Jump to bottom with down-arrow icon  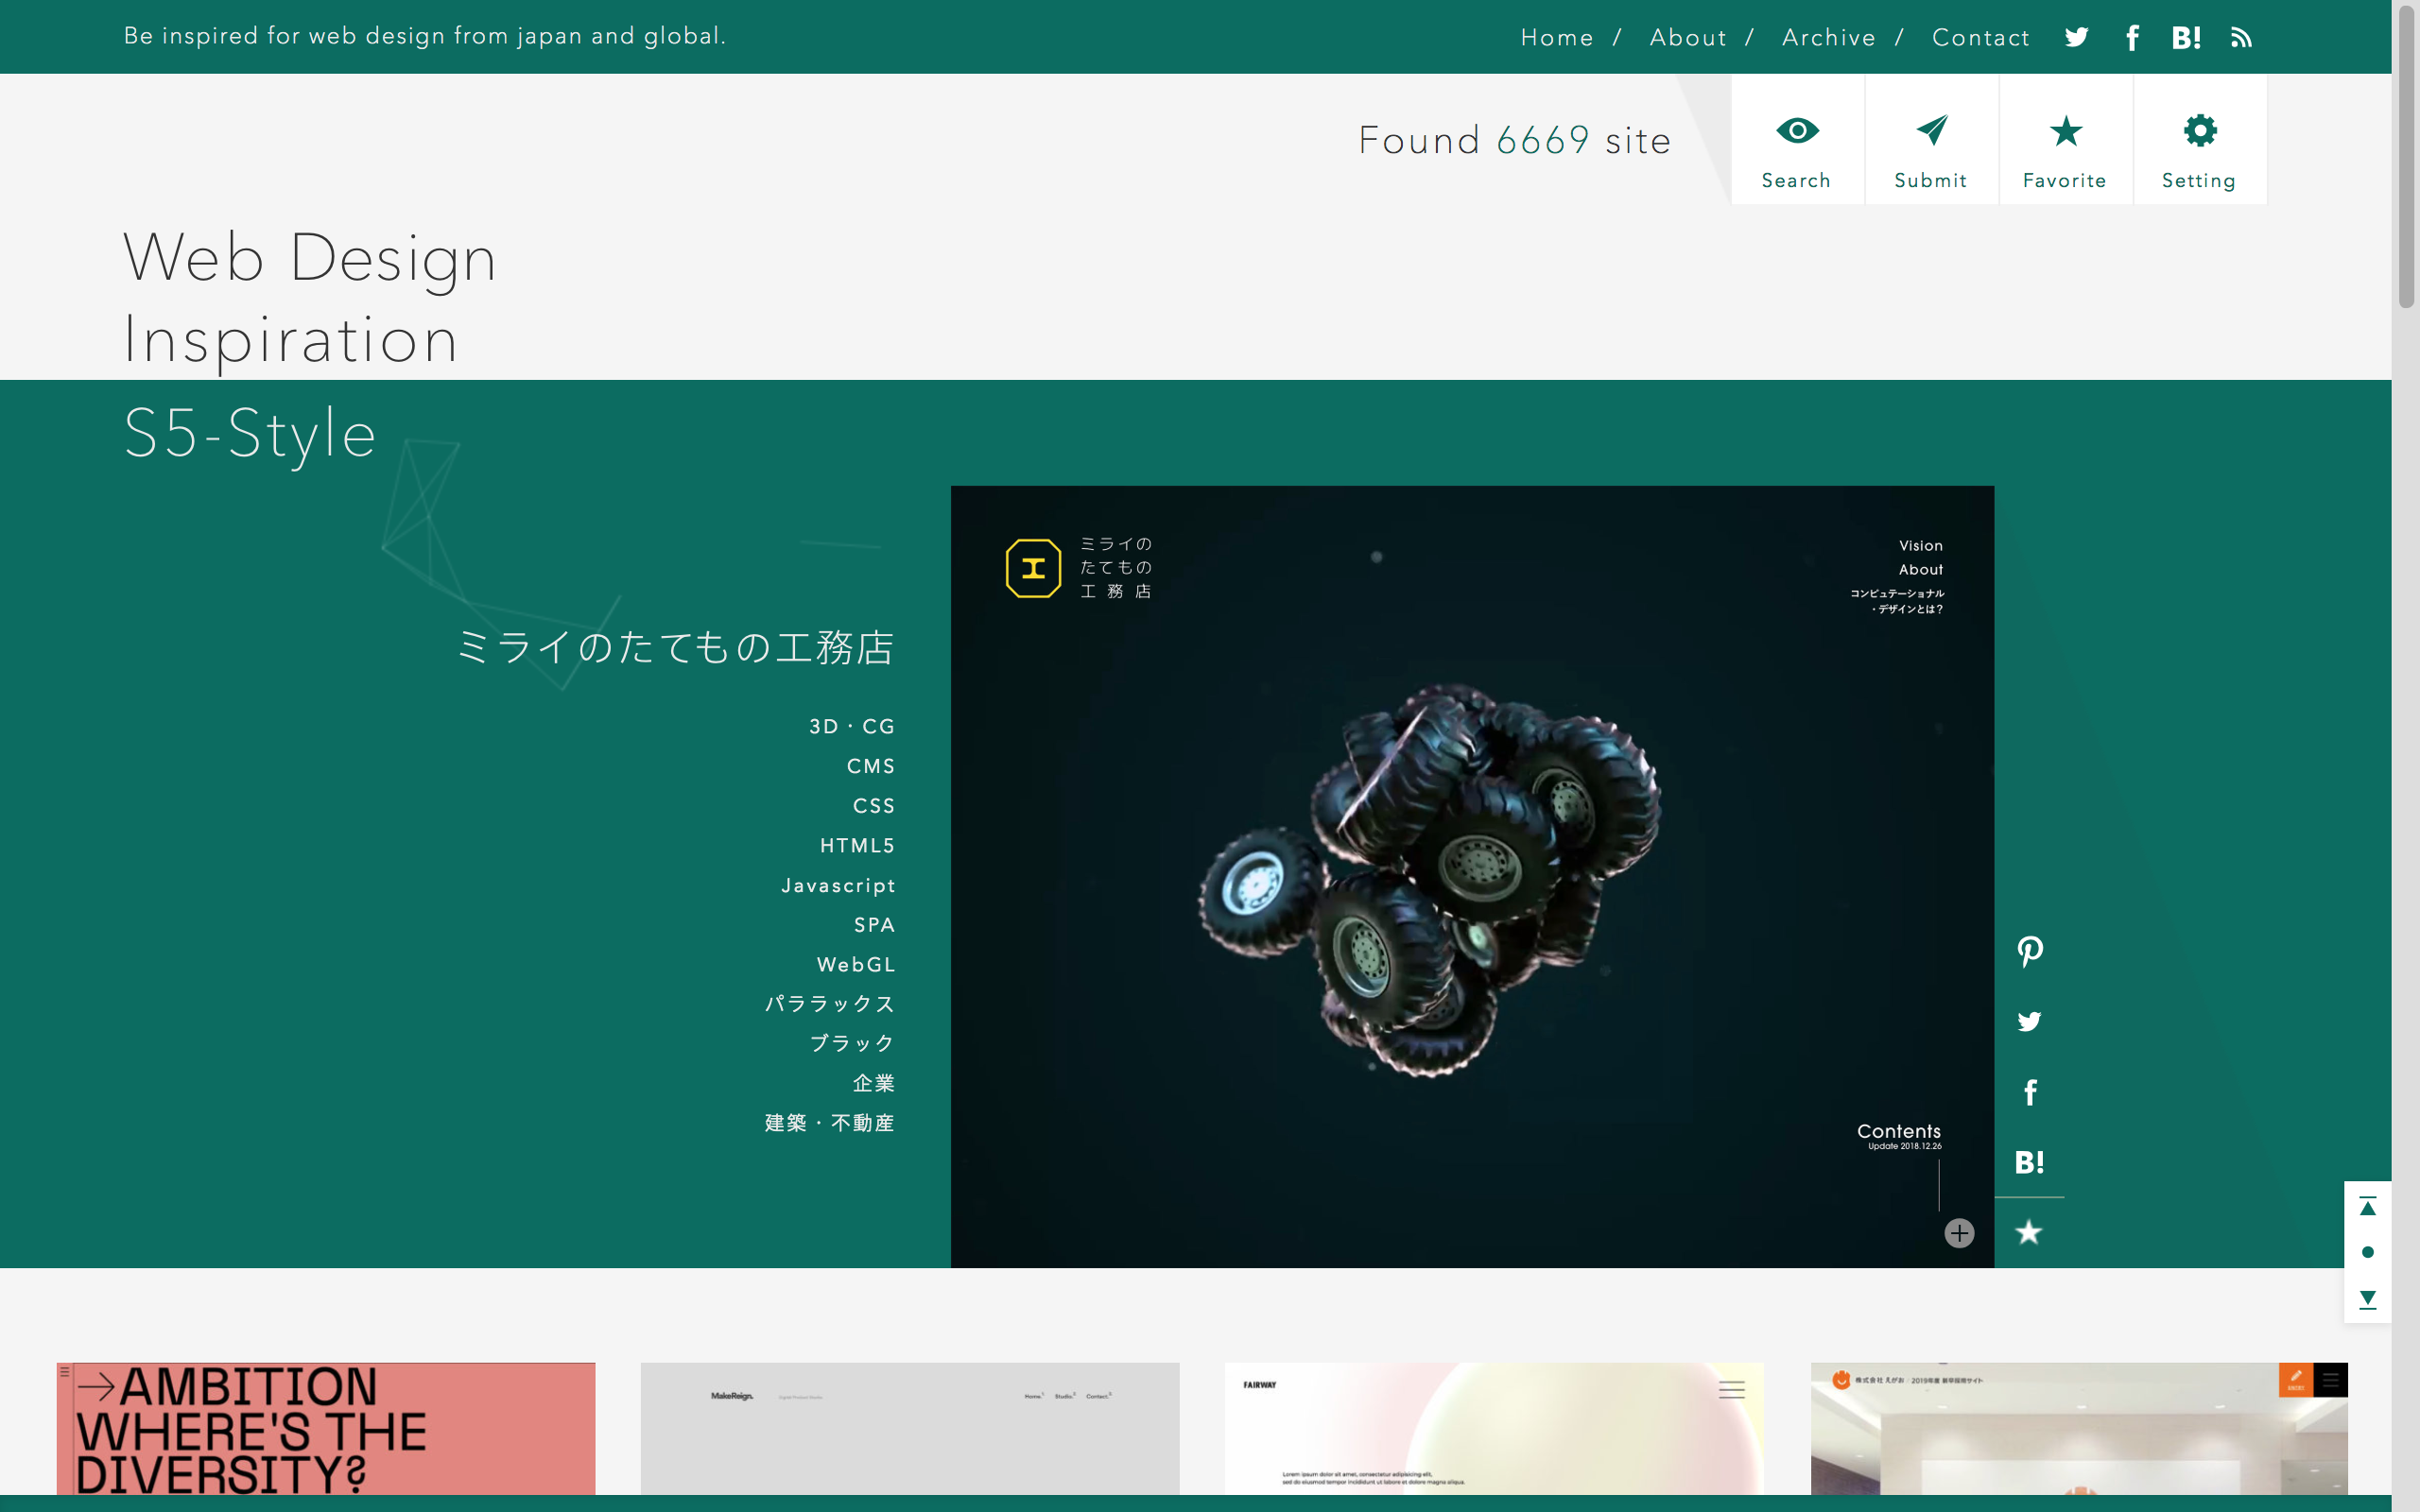click(2367, 1299)
